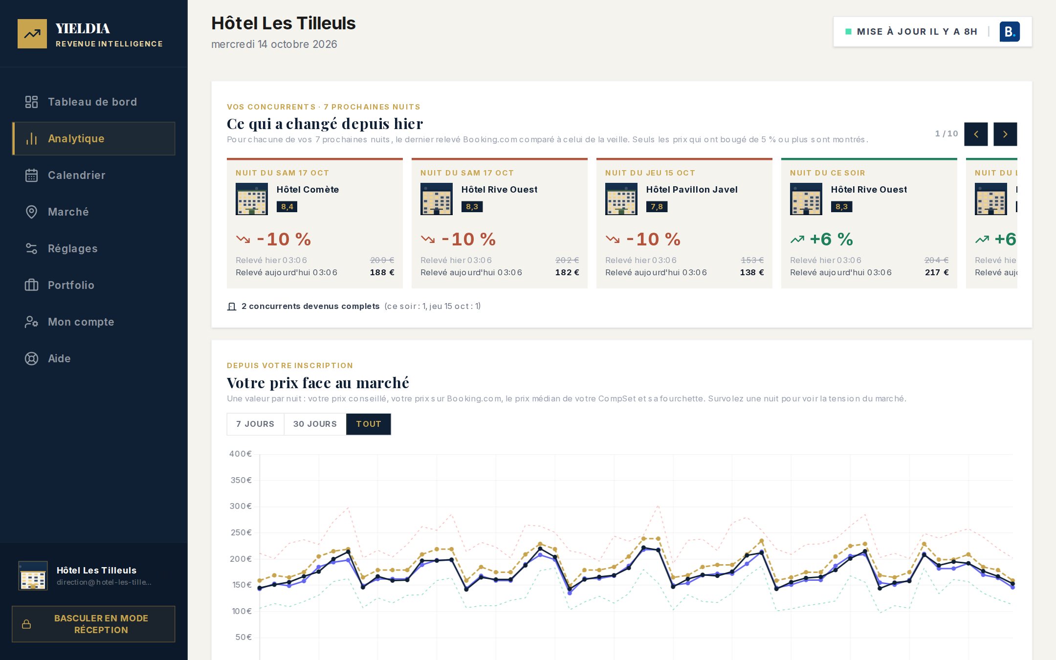The width and height of the screenshot is (1056, 660).
Task: Click the Hôtel Pavillon Javel 7,8 rating badge
Action: pyautogui.click(x=657, y=207)
